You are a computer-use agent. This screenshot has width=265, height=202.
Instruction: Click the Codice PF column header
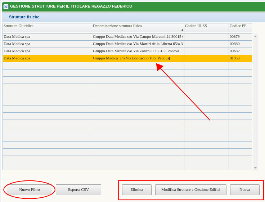pyautogui.click(x=240, y=26)
